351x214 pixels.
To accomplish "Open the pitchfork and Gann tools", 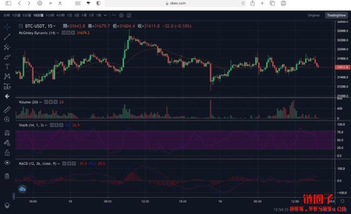I will click(7, 47).
